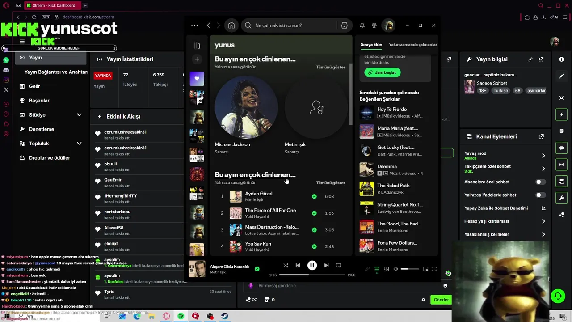The width and height of the screenshot is (572, 322).
Task: Toggle repeat in Spotify player
Action: tap(338, 265)
